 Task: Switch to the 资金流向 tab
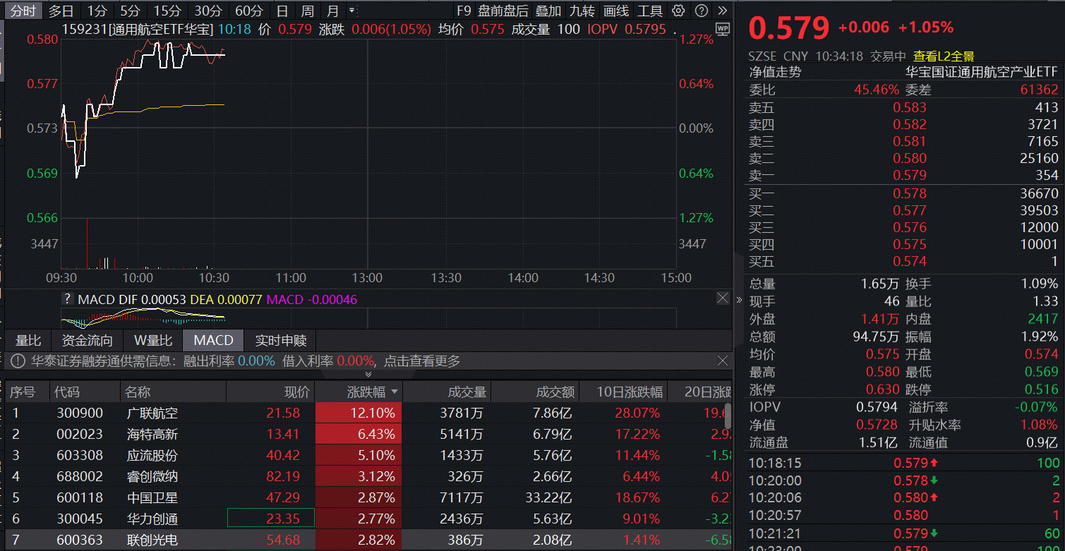click(x=88, y=341)
